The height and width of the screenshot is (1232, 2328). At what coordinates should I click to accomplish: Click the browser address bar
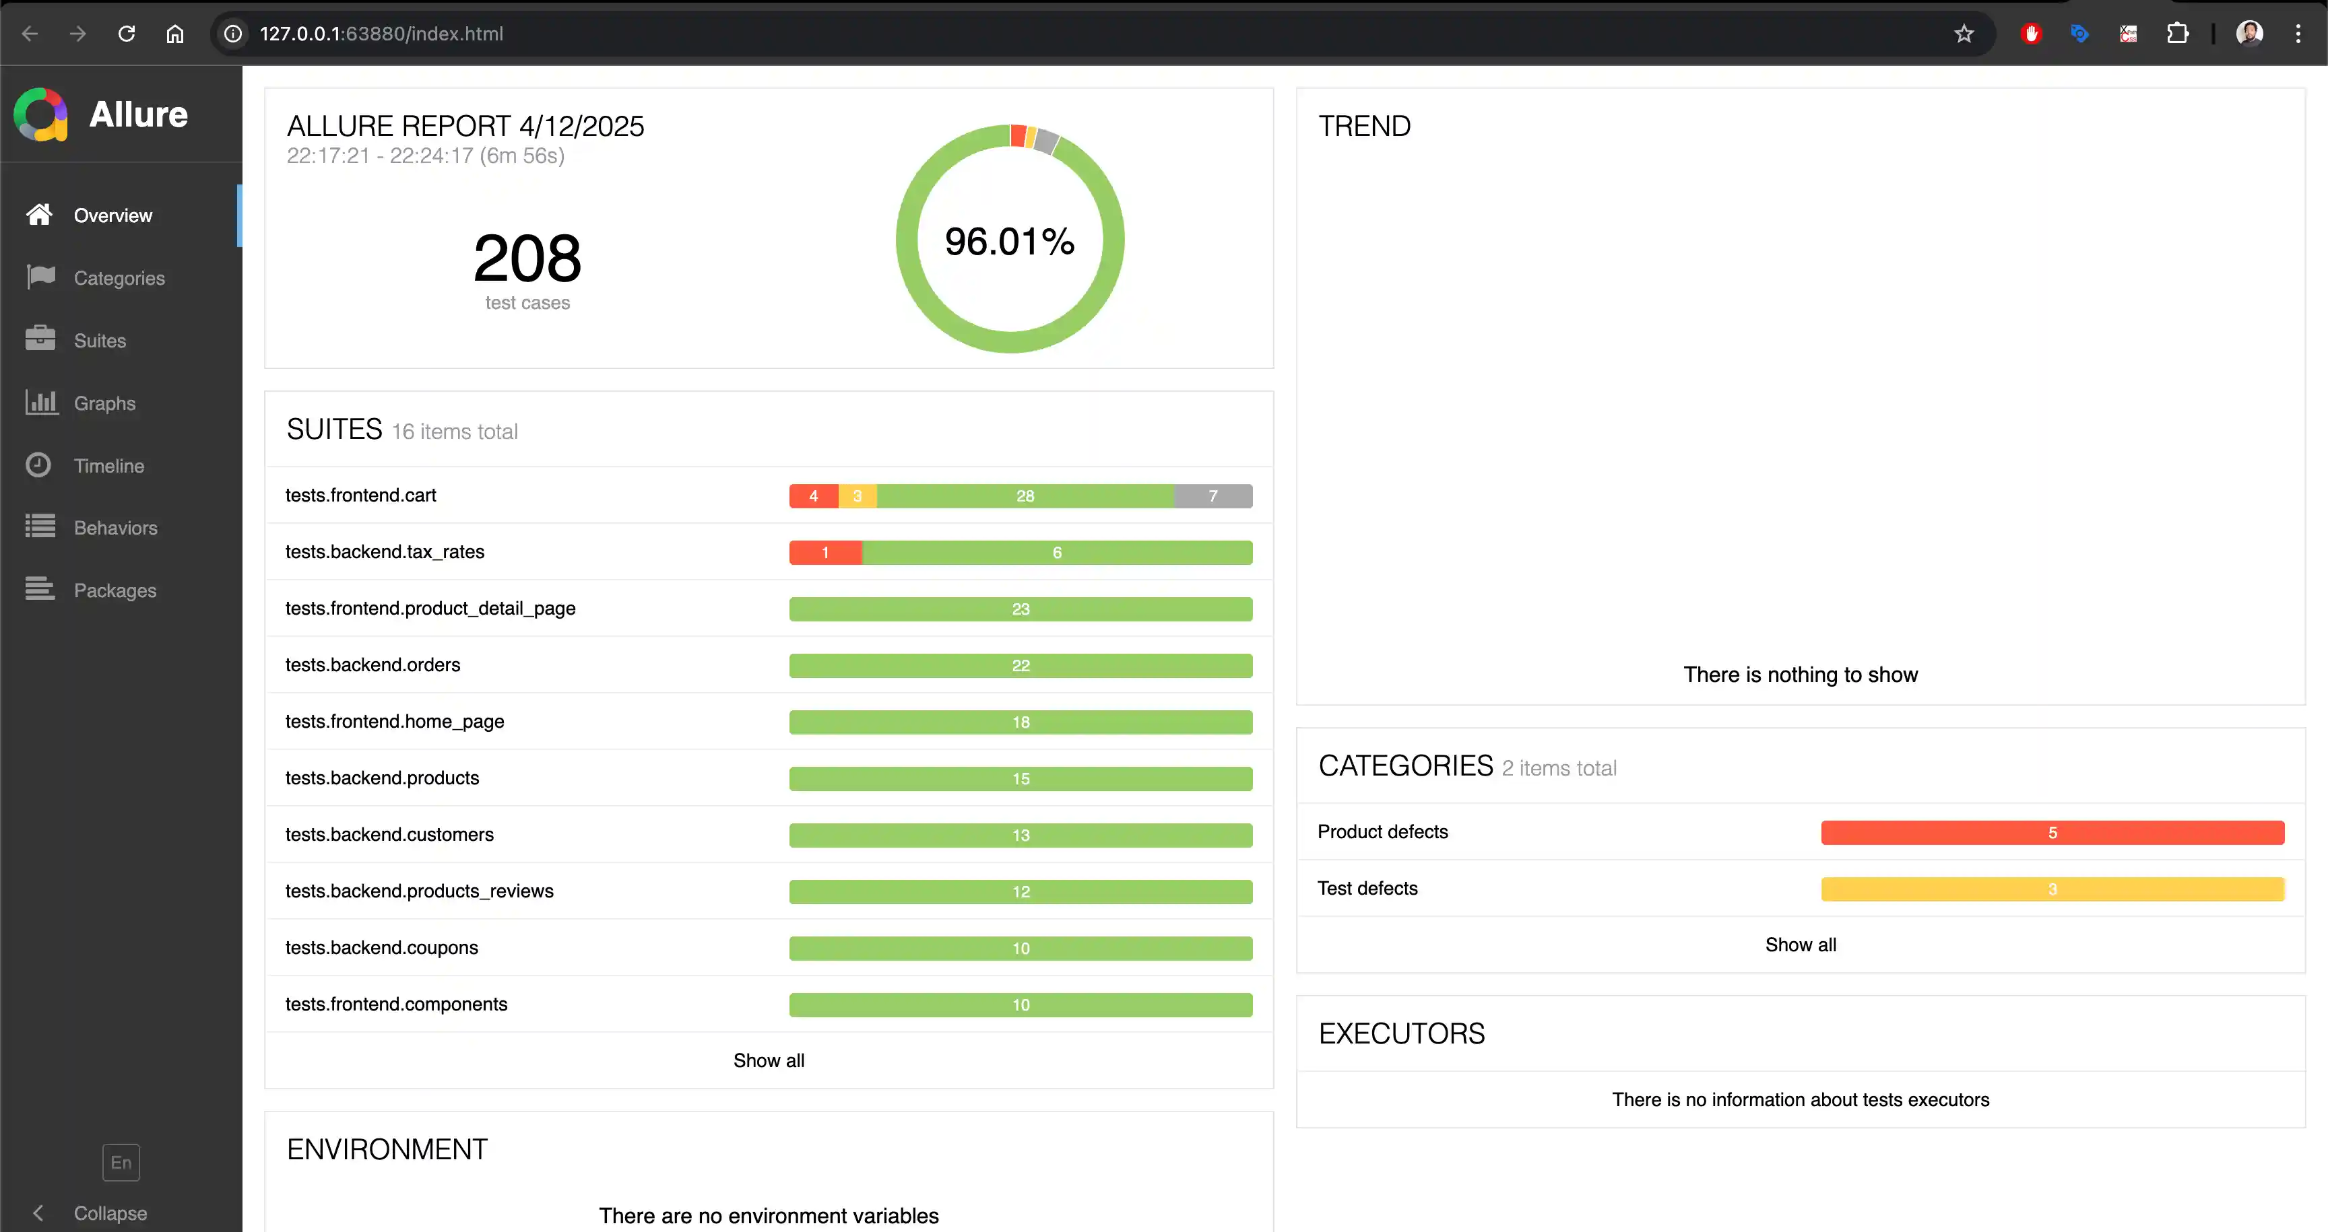coord(379,34)
